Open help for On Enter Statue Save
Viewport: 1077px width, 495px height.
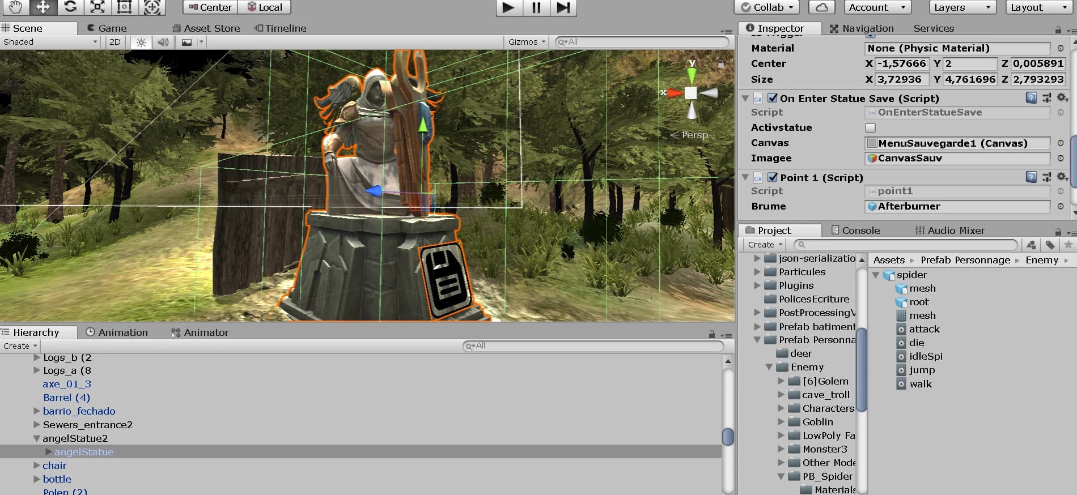click(x=1031, y=98)
